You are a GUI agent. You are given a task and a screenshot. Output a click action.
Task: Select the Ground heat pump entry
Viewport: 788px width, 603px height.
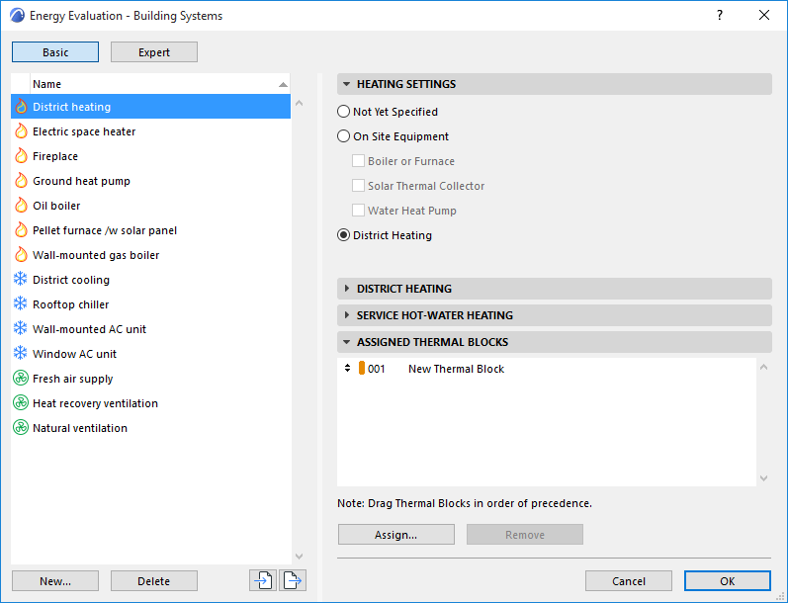coord(150,180)
